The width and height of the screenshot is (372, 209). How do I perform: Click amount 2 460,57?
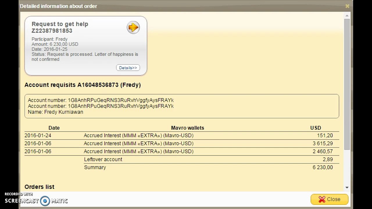coord(323,152)
